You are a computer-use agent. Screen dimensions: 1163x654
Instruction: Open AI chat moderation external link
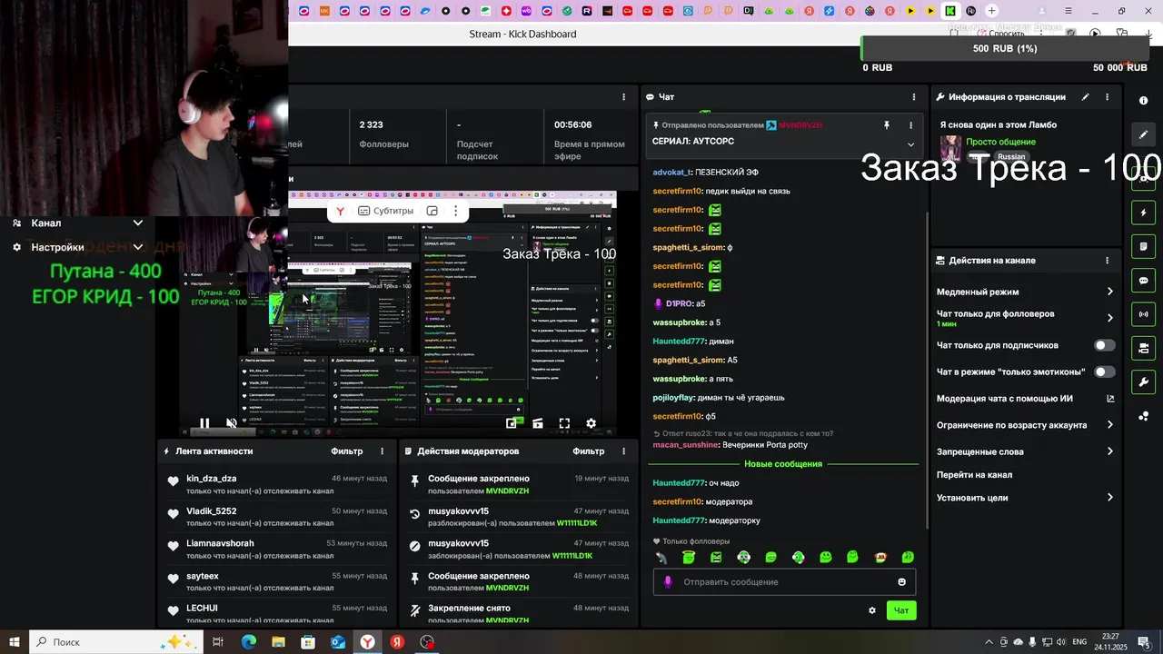[1110, 399]
